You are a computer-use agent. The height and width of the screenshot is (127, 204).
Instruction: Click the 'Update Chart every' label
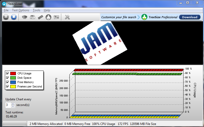click(18, 99)
